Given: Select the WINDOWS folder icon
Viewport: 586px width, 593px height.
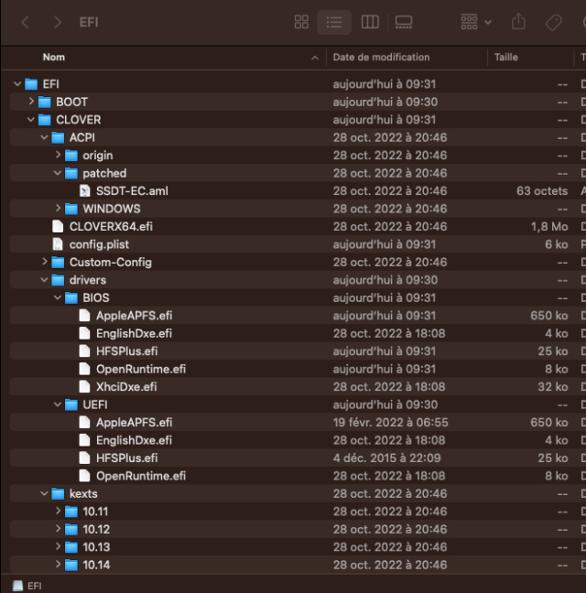Looking at the screenshot, I should coord(71,209).
